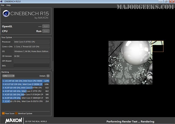Click the Processor field
Screen dimensions: 175x124
coord(31,42)
